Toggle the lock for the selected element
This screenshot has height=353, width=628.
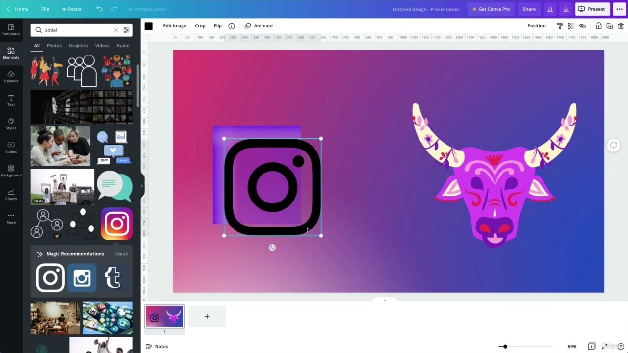pyautogui.click(x=598, y=26)
